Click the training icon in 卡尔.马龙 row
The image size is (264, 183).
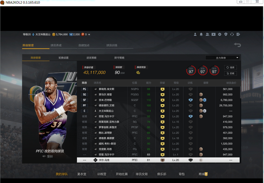pos(190,160)
